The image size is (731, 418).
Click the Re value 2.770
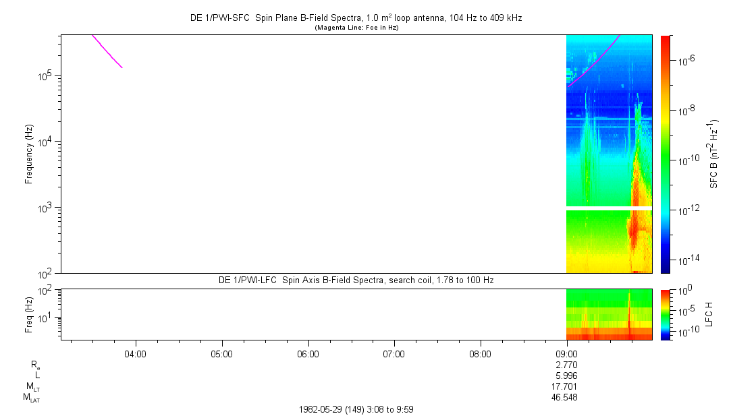(564, 365)
